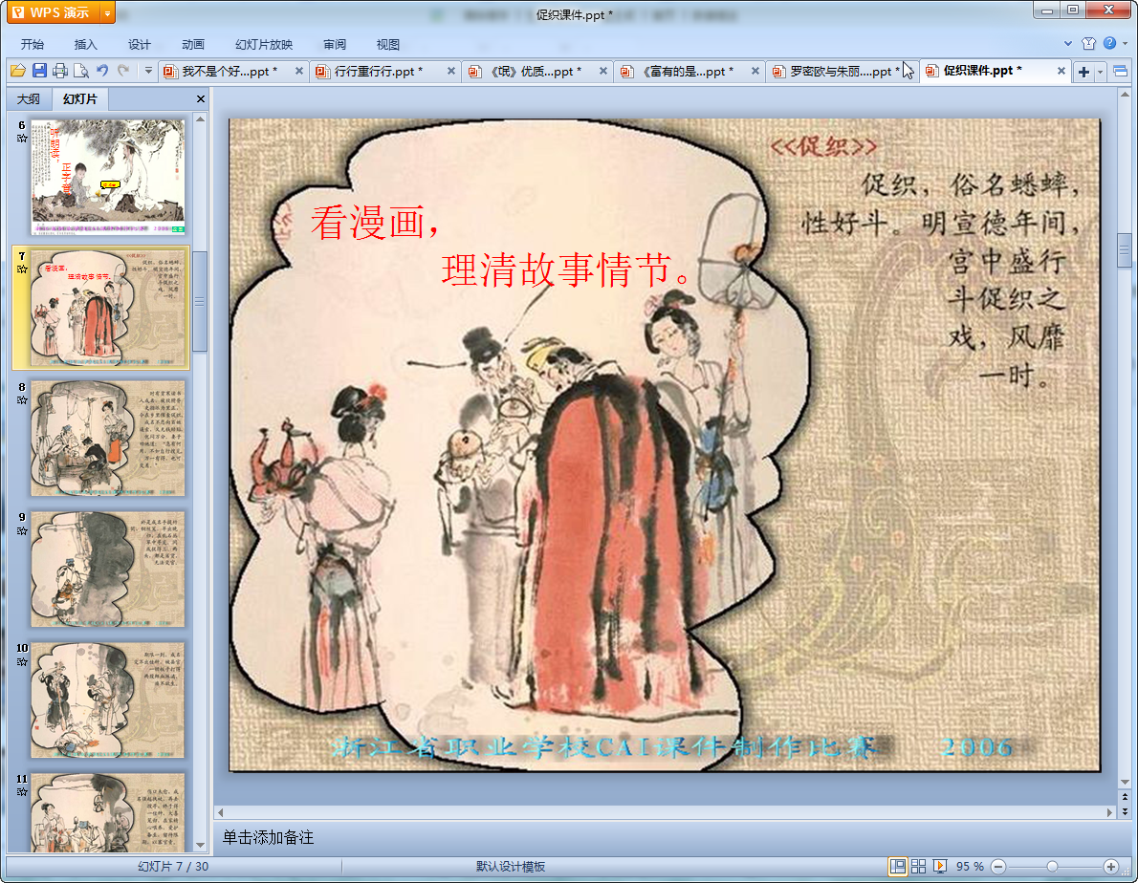
Task: Click the window arrangement icon beside the tab dropdown
Action: point(1121,71)
